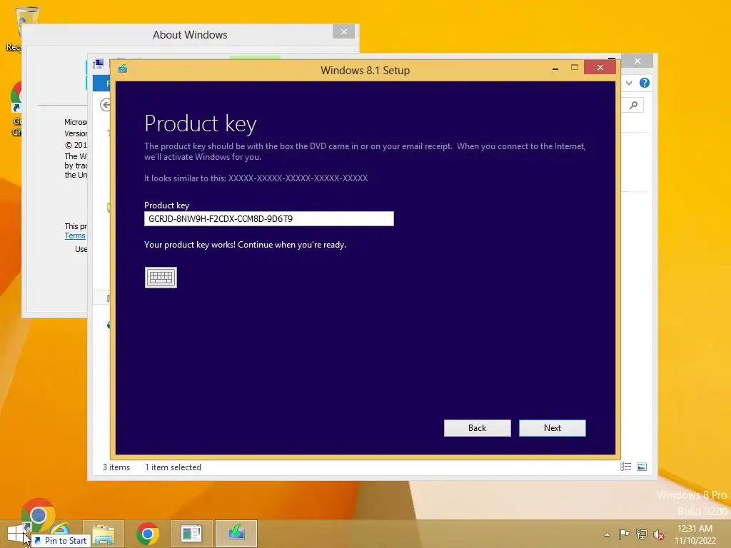Close the File Explorer window behind Setup
Viewport: 731px width, 548px height.
pyautogui.click(x=637, y=61)
